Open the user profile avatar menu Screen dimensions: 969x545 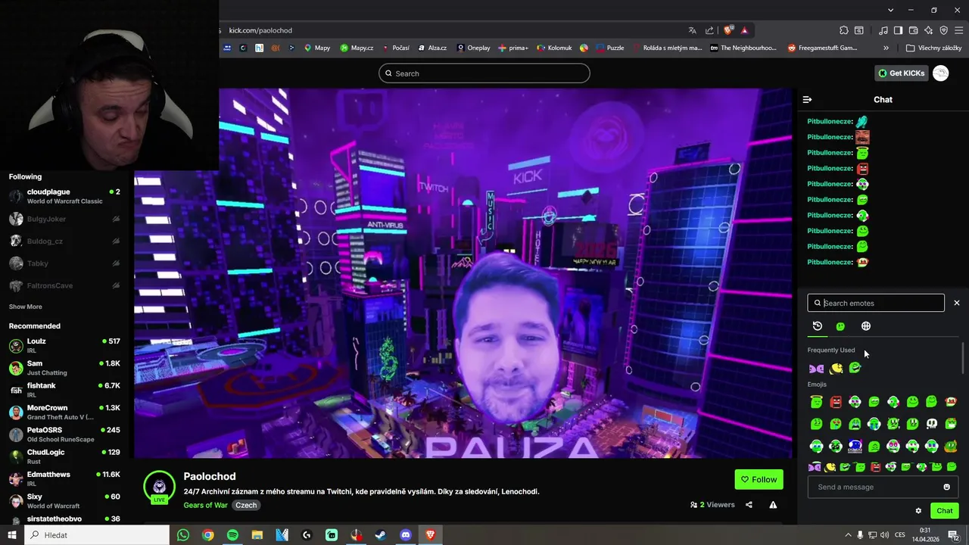pos(941,73)
